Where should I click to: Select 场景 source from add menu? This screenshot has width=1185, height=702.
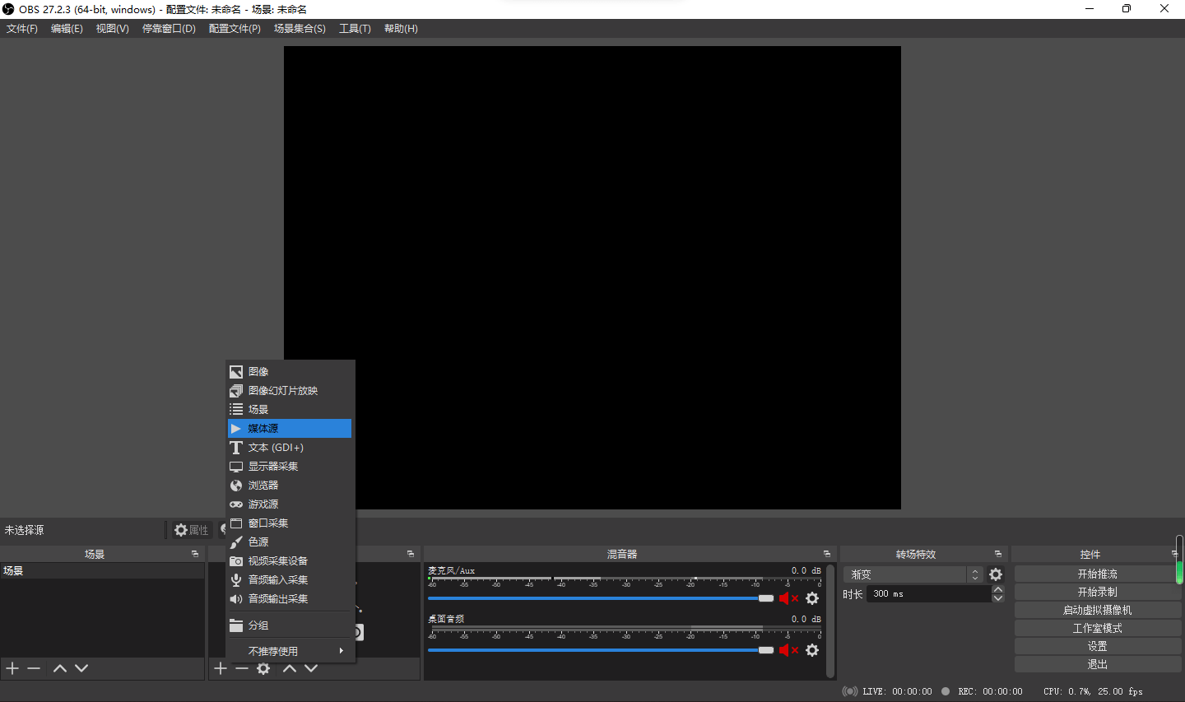[x=290, y=409]
